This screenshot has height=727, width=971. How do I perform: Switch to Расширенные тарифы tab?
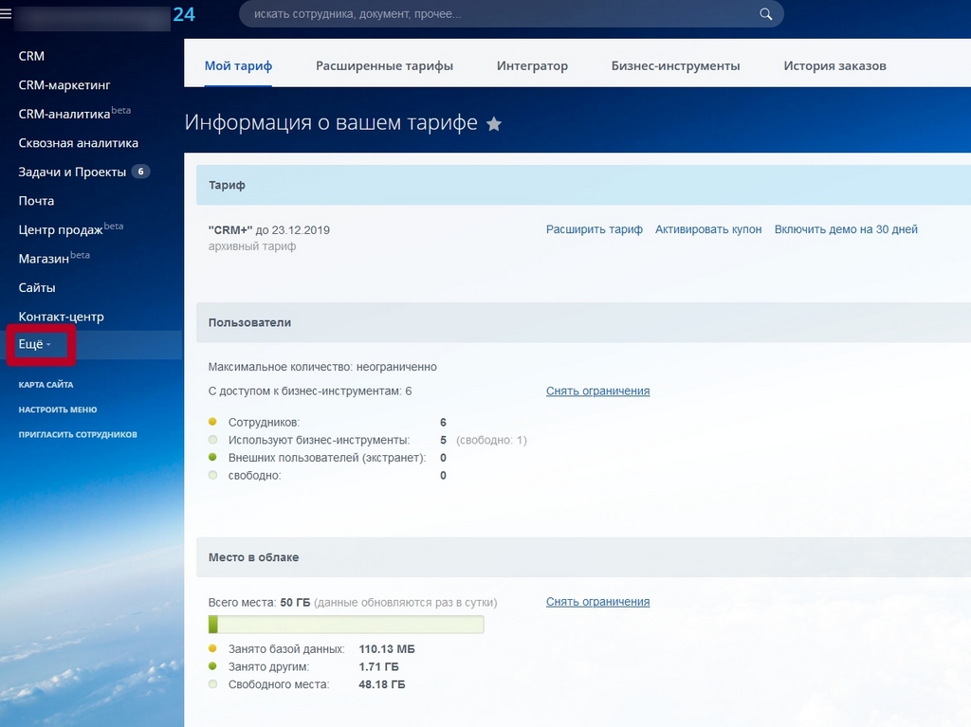pyautogui.click(x=384, y=65)
